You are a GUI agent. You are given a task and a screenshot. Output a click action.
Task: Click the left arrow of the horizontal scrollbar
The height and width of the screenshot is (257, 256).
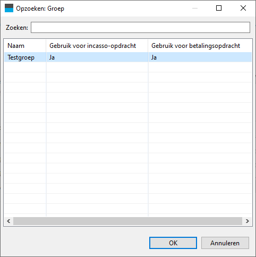pos(8,221)
